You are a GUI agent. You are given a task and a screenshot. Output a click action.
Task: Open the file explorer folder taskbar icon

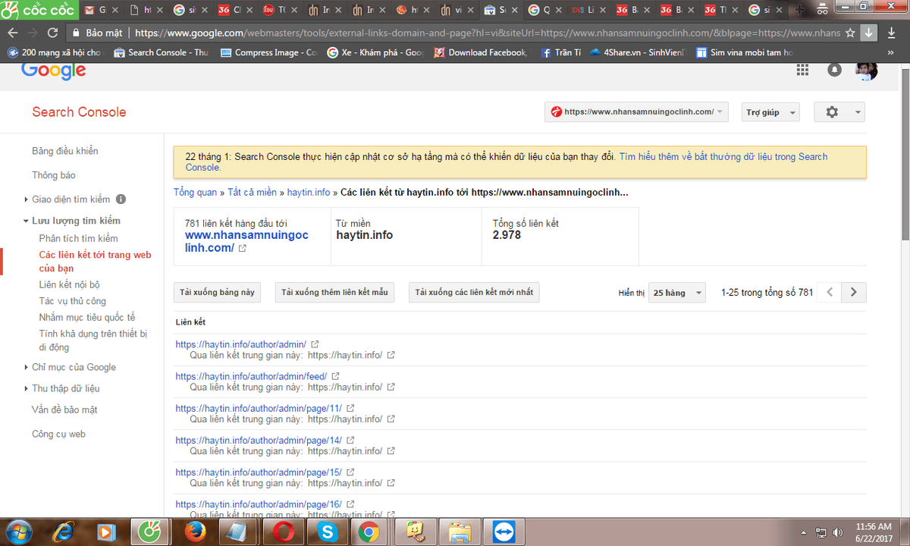(x=460, y=532)
